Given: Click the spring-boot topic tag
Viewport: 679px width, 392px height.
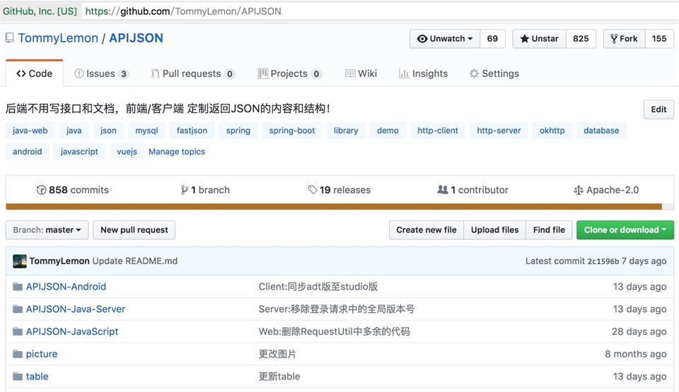Looking at the screenshot, I should (292, 130).
